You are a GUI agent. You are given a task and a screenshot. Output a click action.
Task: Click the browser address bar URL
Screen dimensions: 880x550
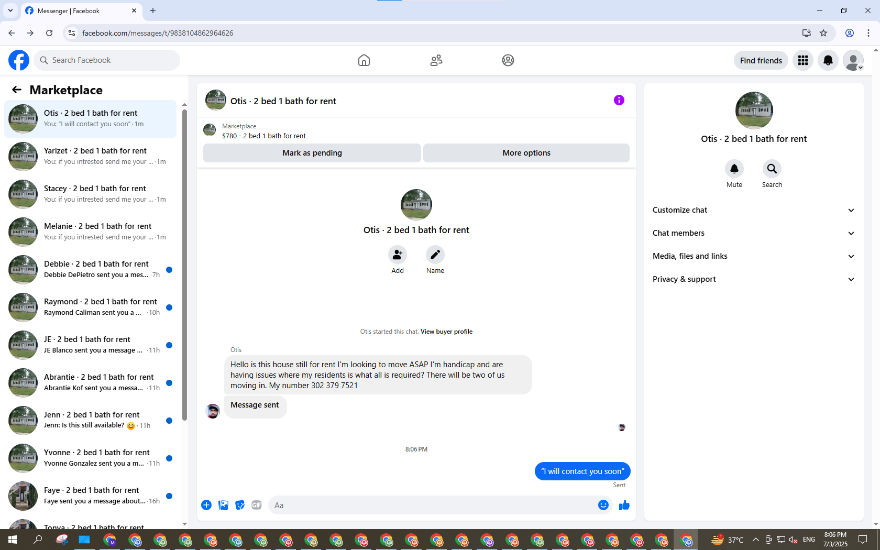pyautogui.click(x=158, y=33)
